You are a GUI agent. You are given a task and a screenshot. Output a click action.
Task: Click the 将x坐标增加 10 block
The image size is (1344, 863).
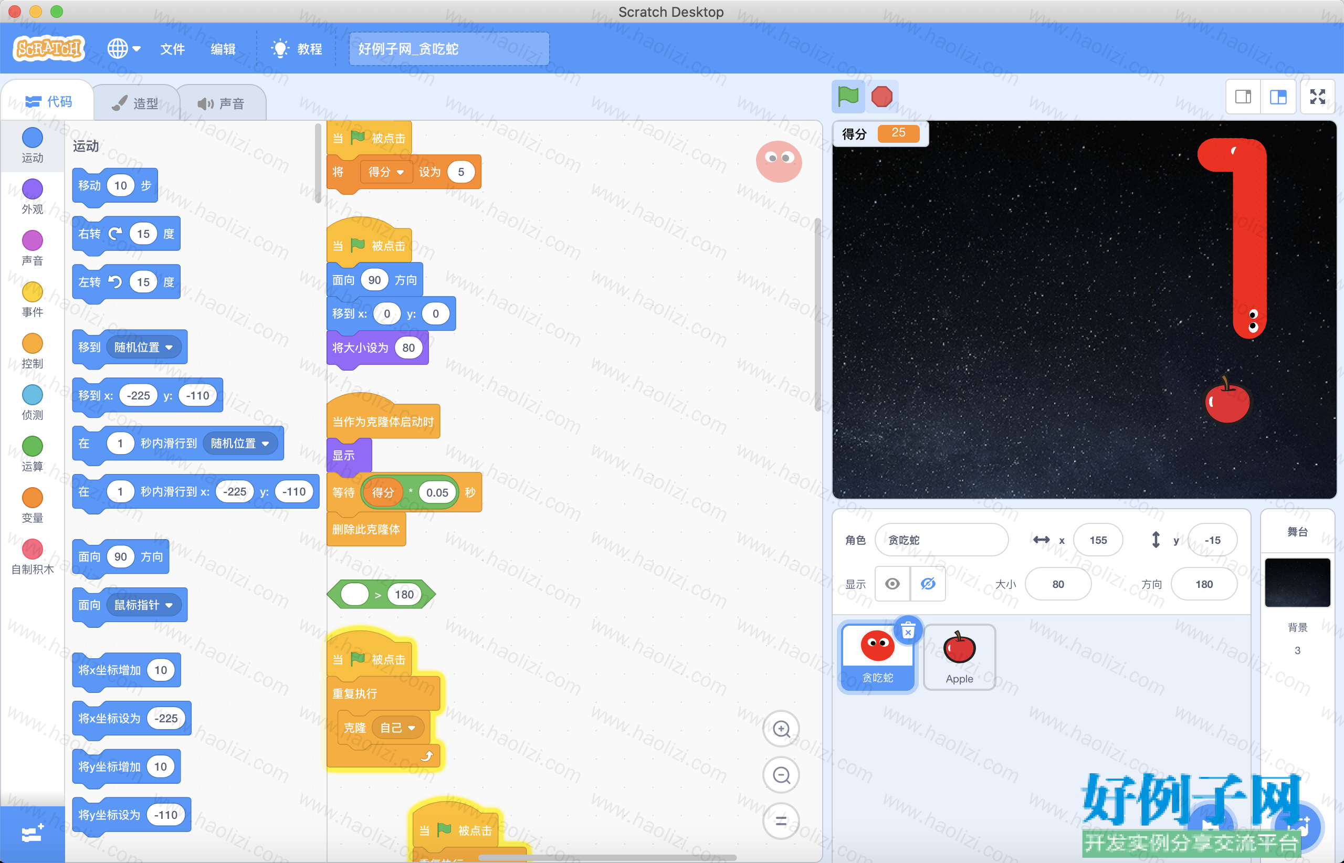click(x=126, y=670)
